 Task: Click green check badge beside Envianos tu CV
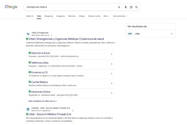[x=30, y=72]
